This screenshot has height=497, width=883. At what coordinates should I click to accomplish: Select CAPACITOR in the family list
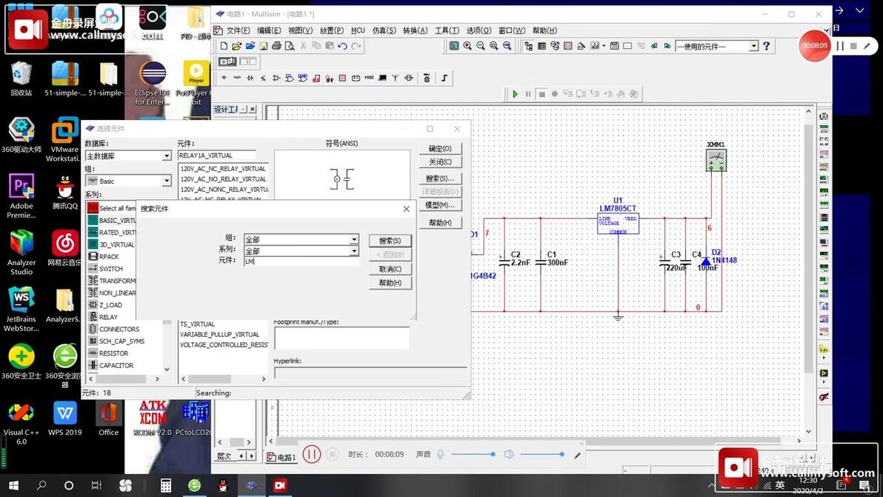click(116, 365)
